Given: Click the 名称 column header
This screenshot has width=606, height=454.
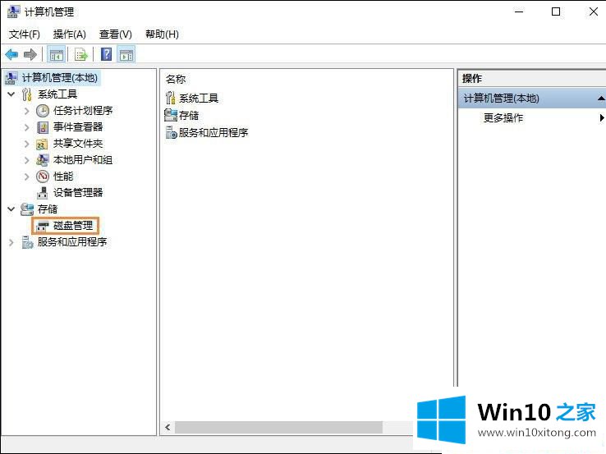Looking at the screenshot, I should (x=176, y=79).
